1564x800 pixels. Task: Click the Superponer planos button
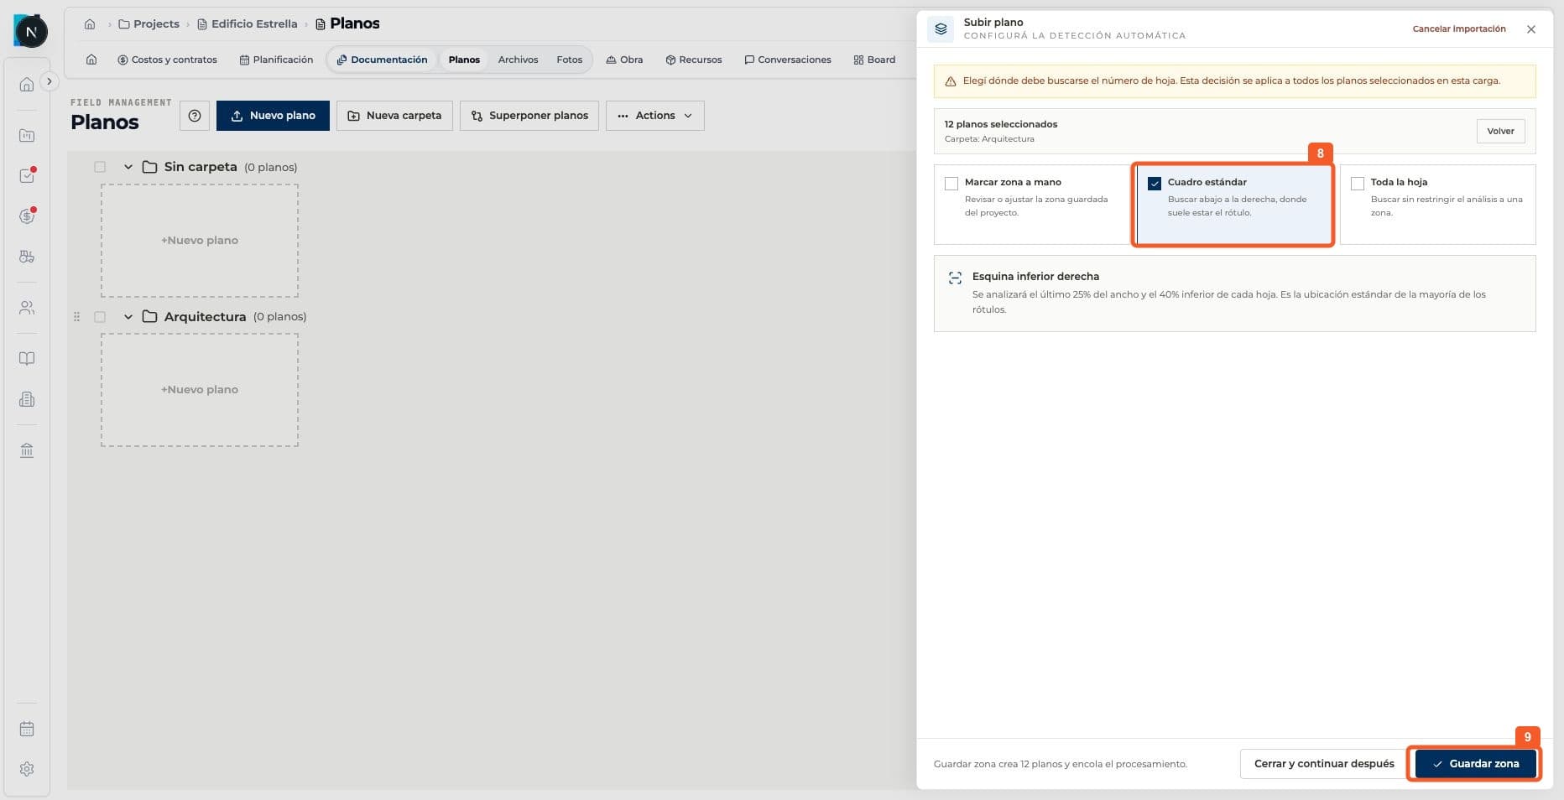click(x=529, y=116)
